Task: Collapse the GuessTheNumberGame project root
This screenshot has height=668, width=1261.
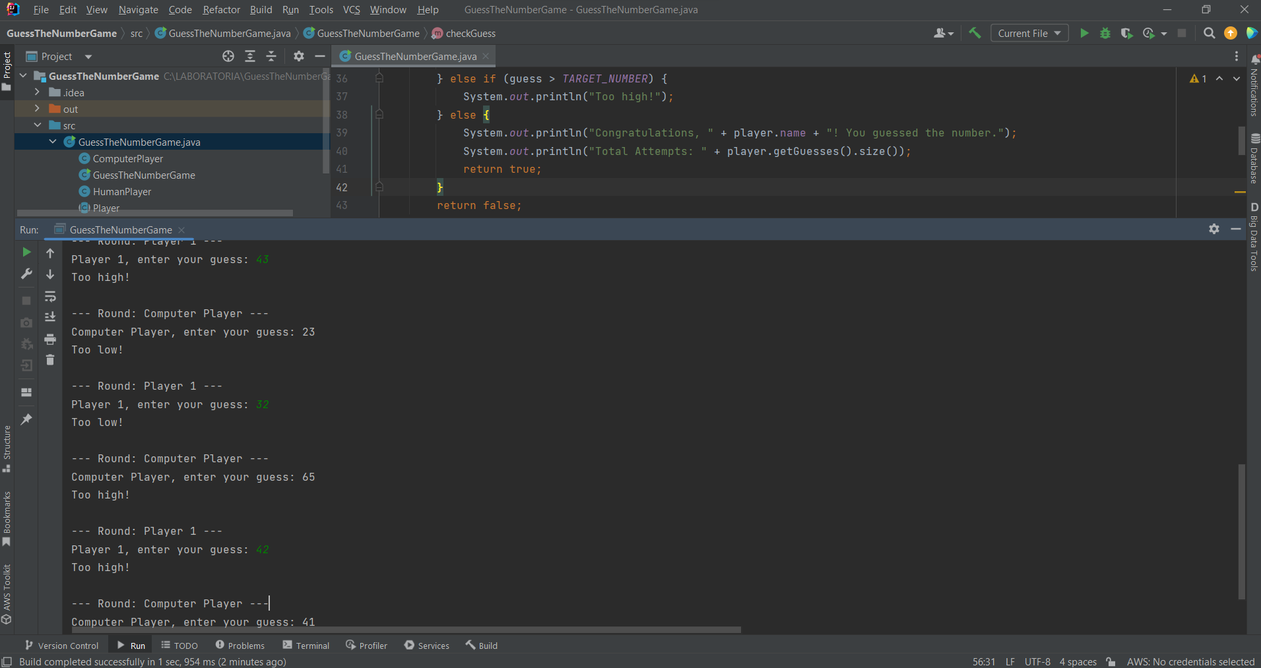Action: click(24, 76)
